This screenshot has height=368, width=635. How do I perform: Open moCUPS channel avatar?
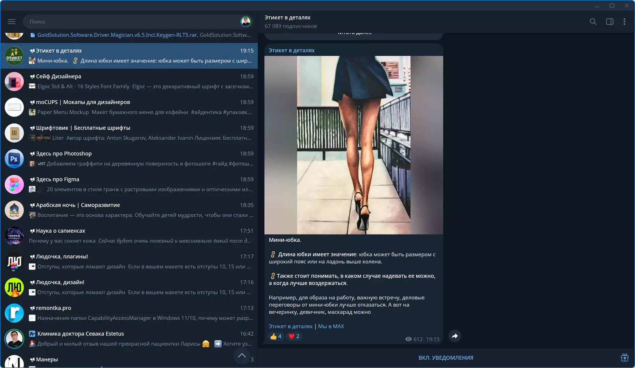point(14,107)
